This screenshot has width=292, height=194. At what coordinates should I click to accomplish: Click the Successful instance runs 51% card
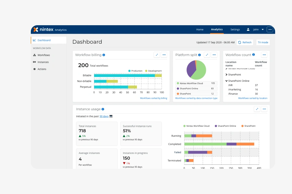click(141, 134)
